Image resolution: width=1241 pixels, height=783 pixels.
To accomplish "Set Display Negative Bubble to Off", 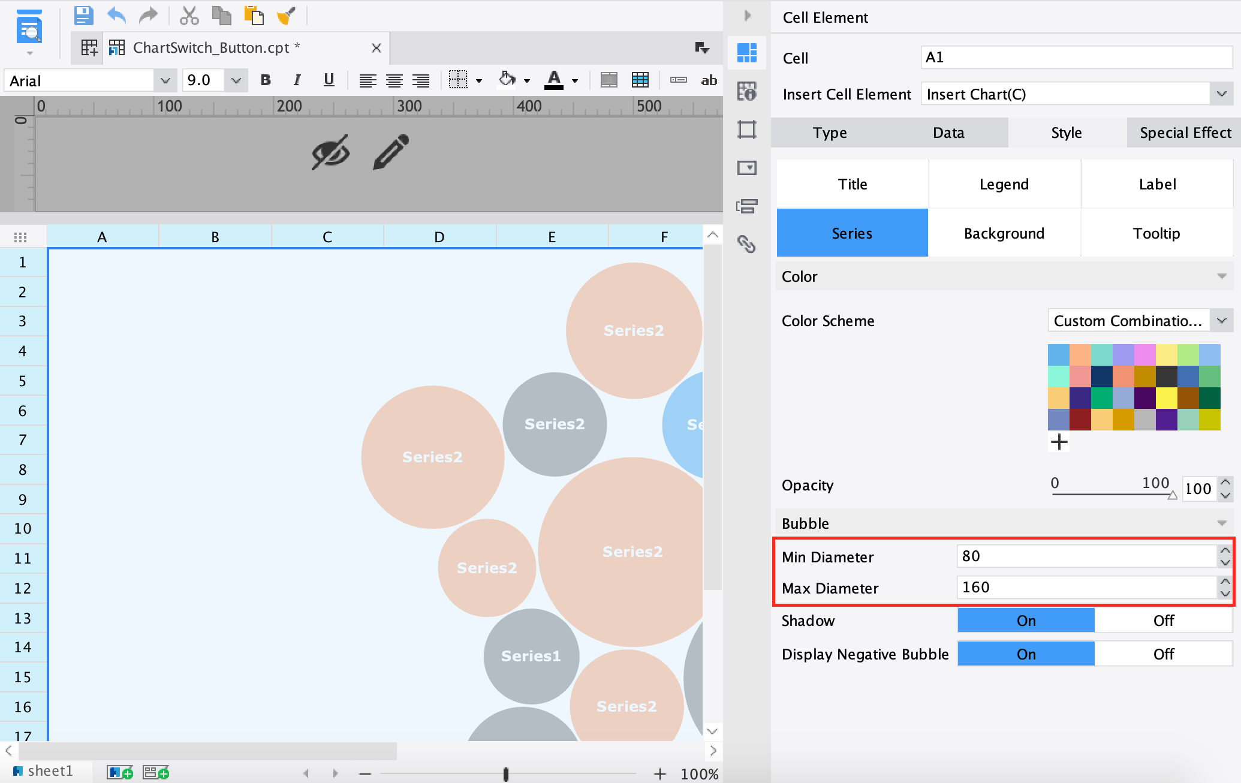I will click(x=1163, y=654).
